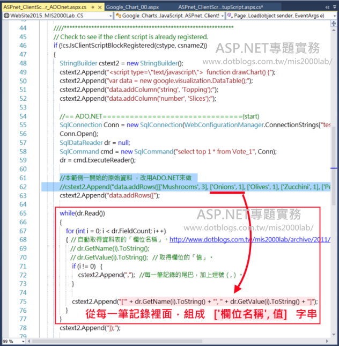
Task: Open the 99 % zoom level dropdown
Action: click(23, 341)
